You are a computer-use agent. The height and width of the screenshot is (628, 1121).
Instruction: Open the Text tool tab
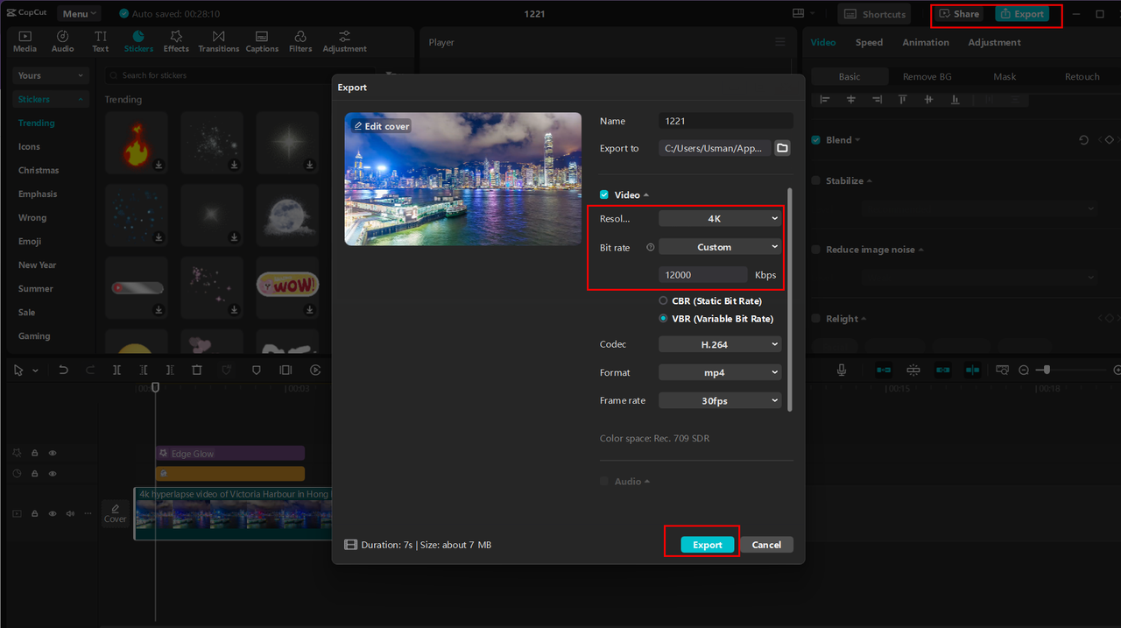click(101, 41)
